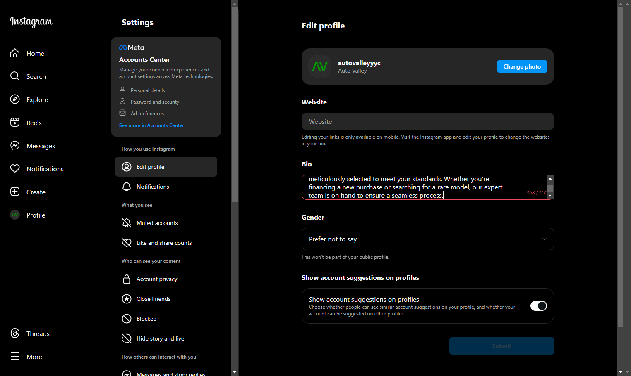The width and height of the screenshot is (631, 376).
Task: Click the Change photo button
Action: [x=522, y=66]
